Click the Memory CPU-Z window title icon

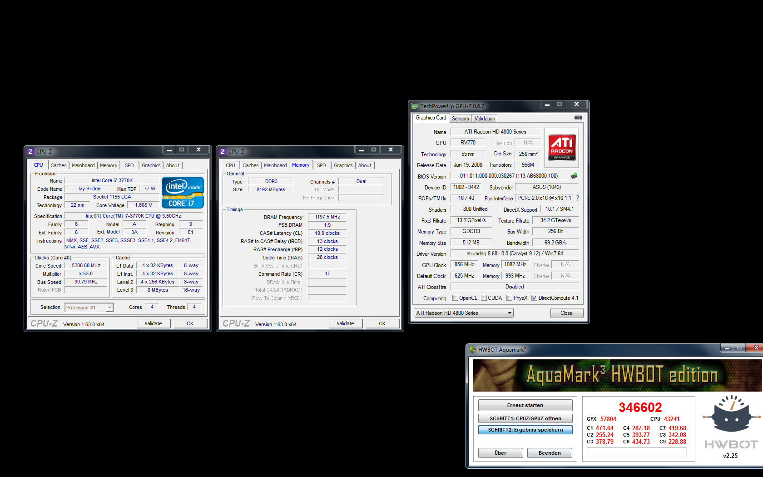(x=223, y=152)
